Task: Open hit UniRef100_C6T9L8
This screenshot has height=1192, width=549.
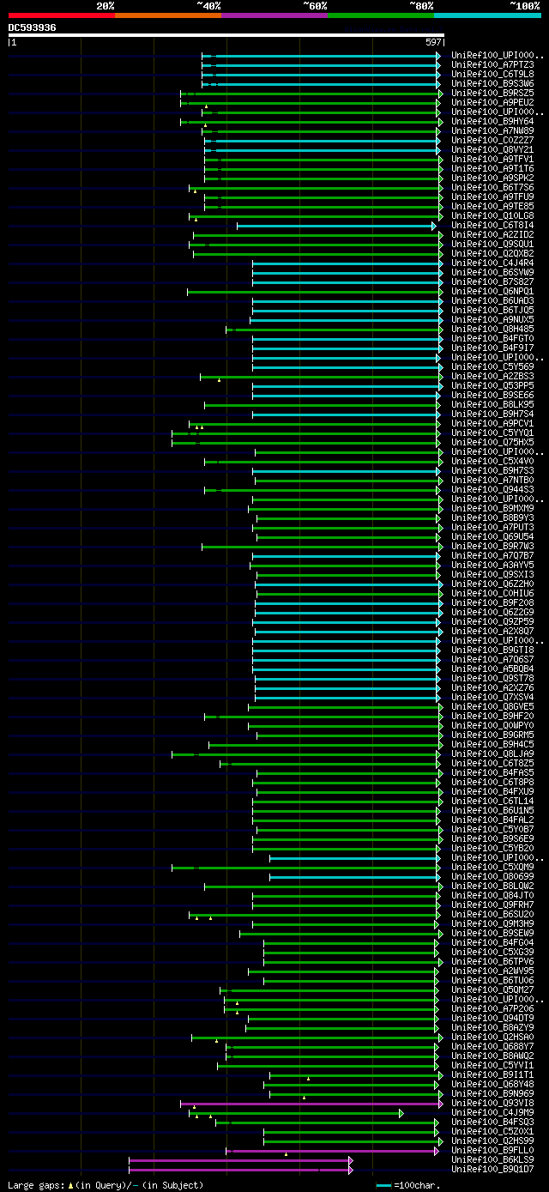Action: click(493, 74)
